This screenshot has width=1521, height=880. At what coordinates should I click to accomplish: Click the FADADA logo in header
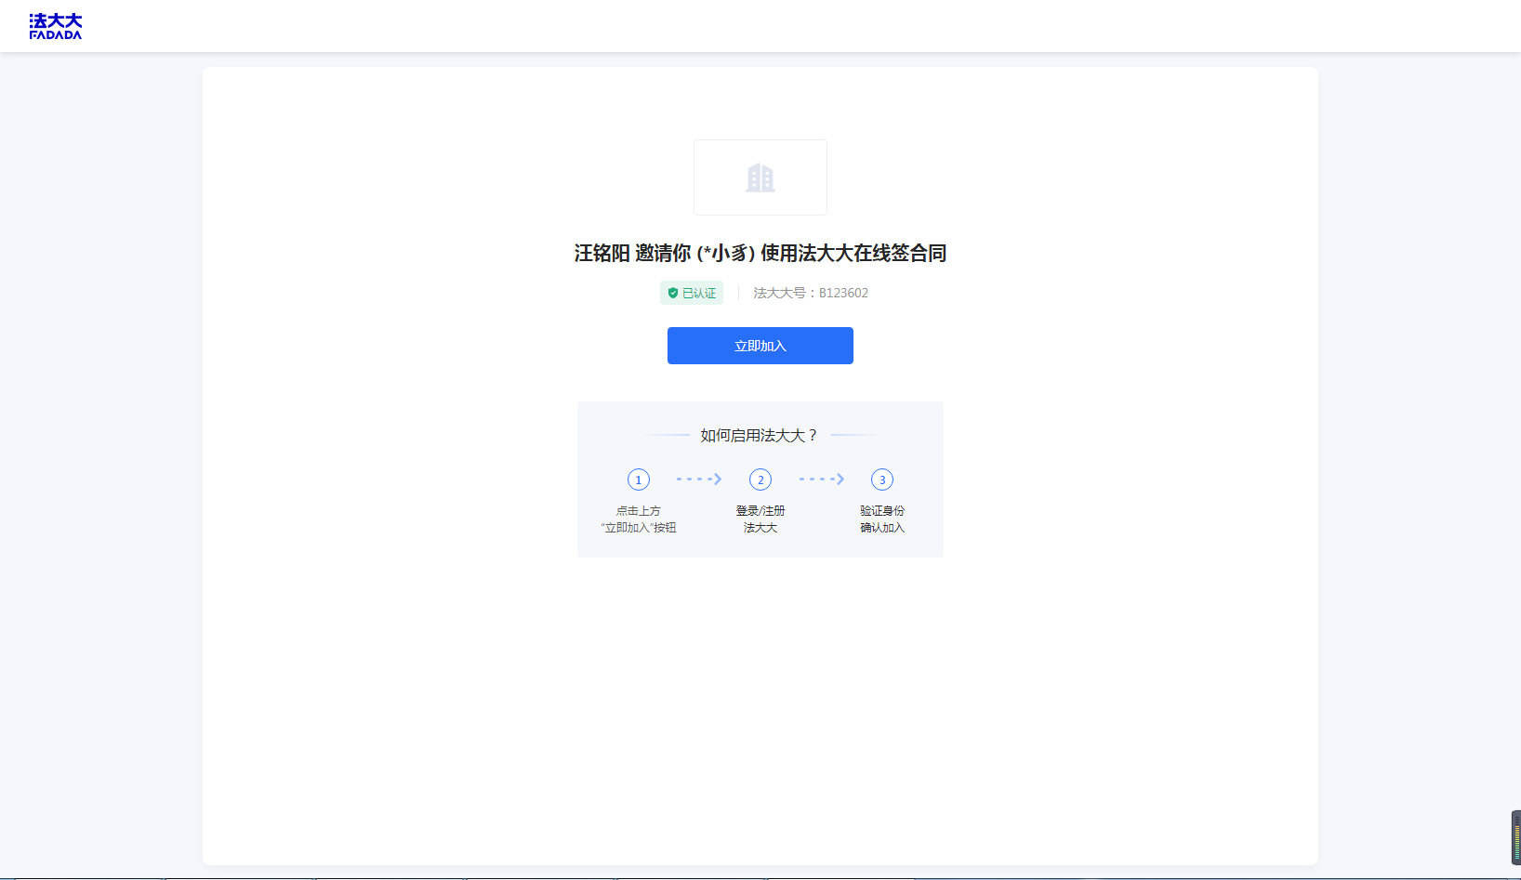coord(56,26)
